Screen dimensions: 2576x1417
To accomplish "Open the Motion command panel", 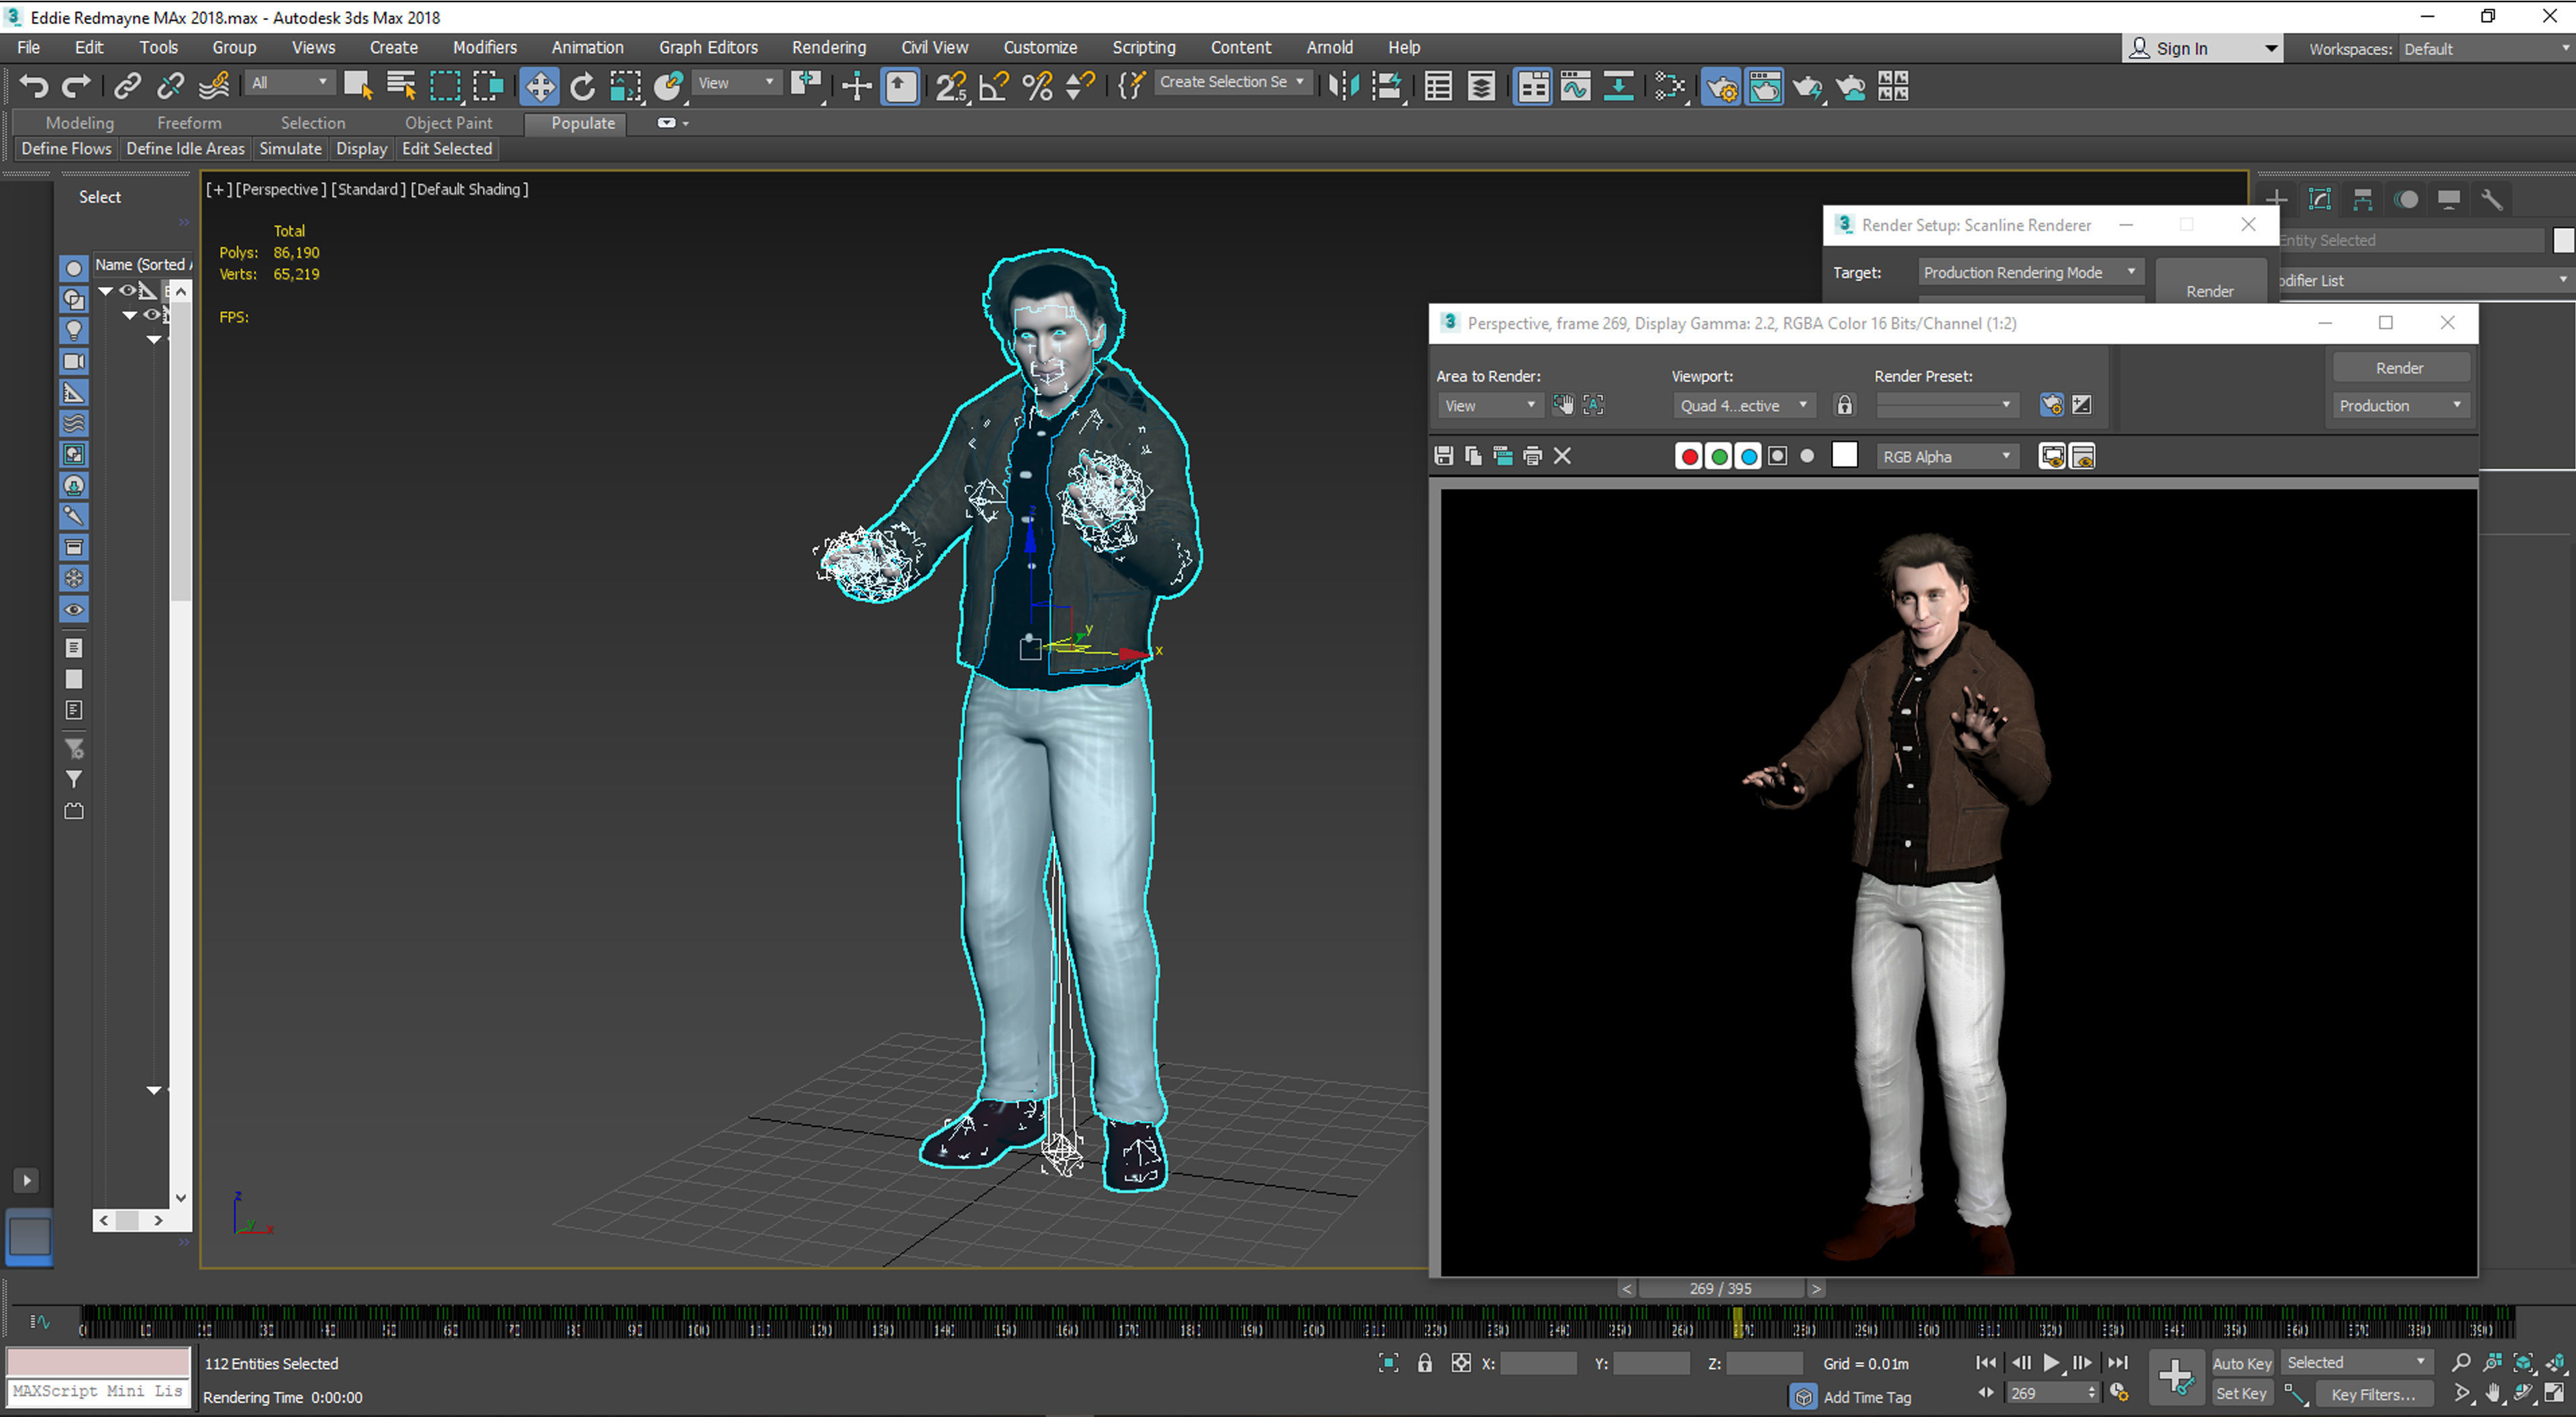I will [2406, 199].
